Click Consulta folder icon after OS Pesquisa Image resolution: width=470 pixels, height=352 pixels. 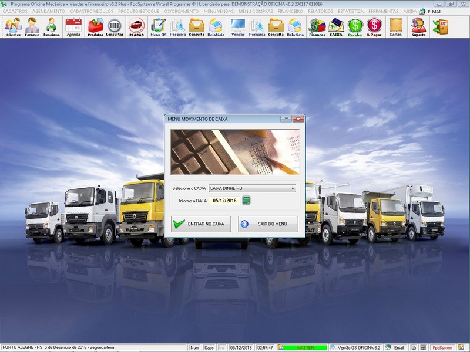(197, 26)
